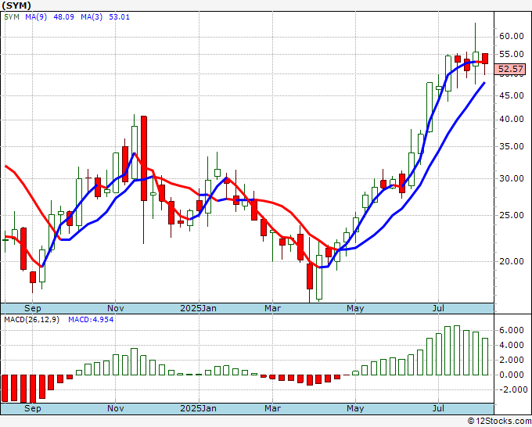Click the 2025Jan label on MACD axis
532x427 pixels.
tap(198, 408)
